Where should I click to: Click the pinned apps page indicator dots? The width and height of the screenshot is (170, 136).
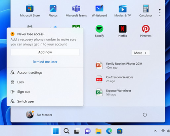(160, 13)
